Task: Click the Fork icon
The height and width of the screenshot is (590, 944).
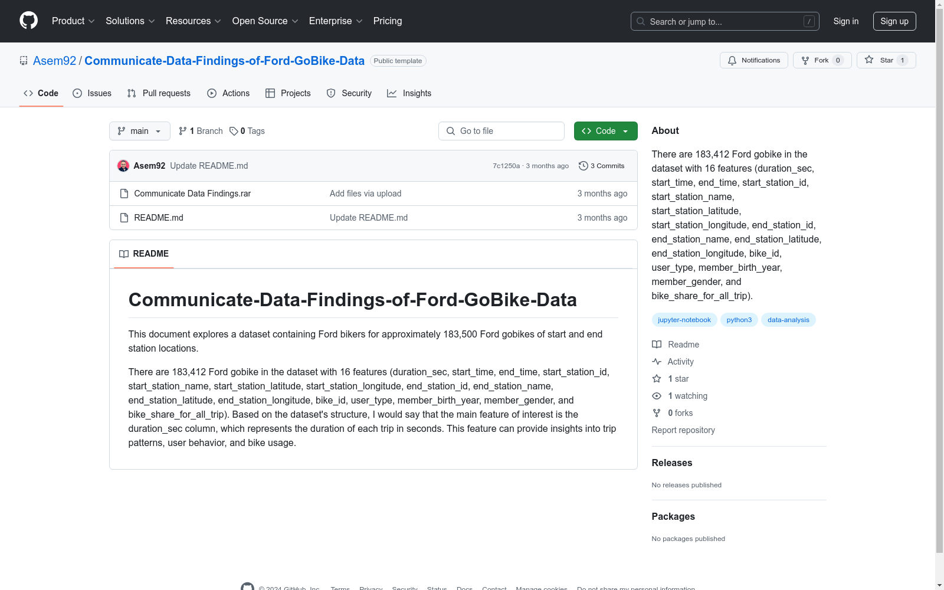Action: point(805,60)
